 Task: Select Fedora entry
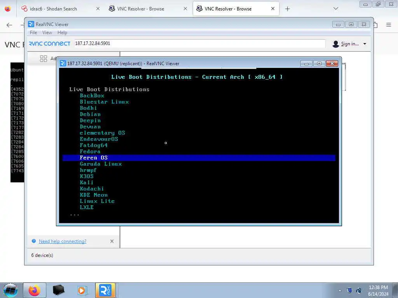click(90, 151)
